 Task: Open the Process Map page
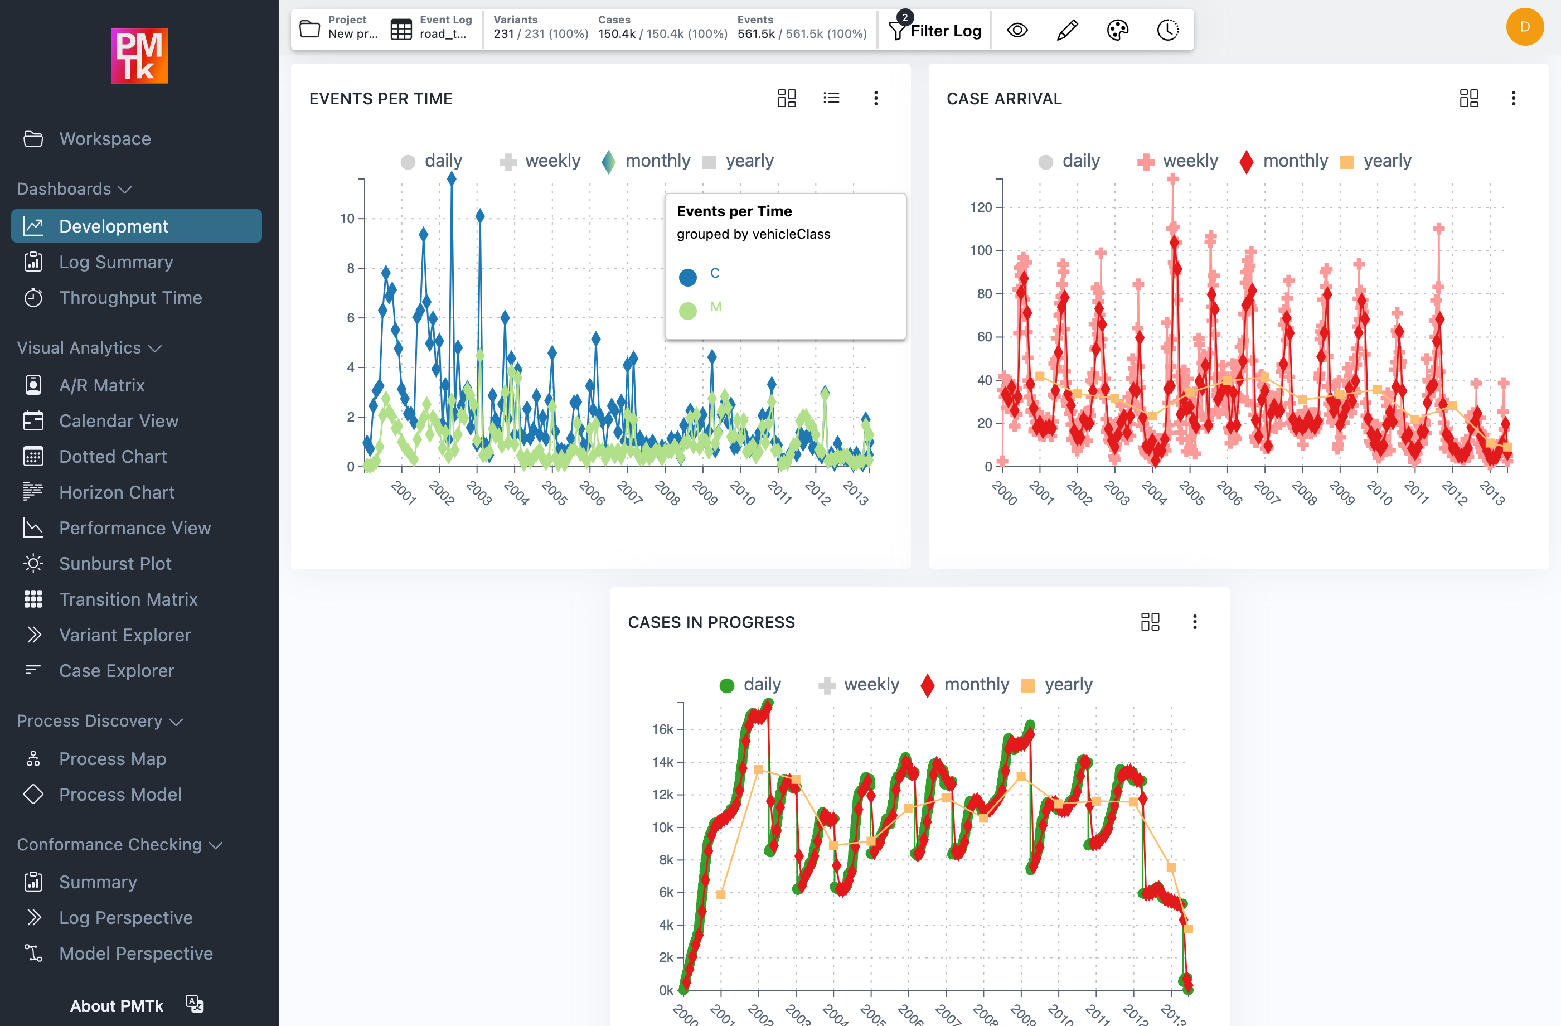point(112,758)
